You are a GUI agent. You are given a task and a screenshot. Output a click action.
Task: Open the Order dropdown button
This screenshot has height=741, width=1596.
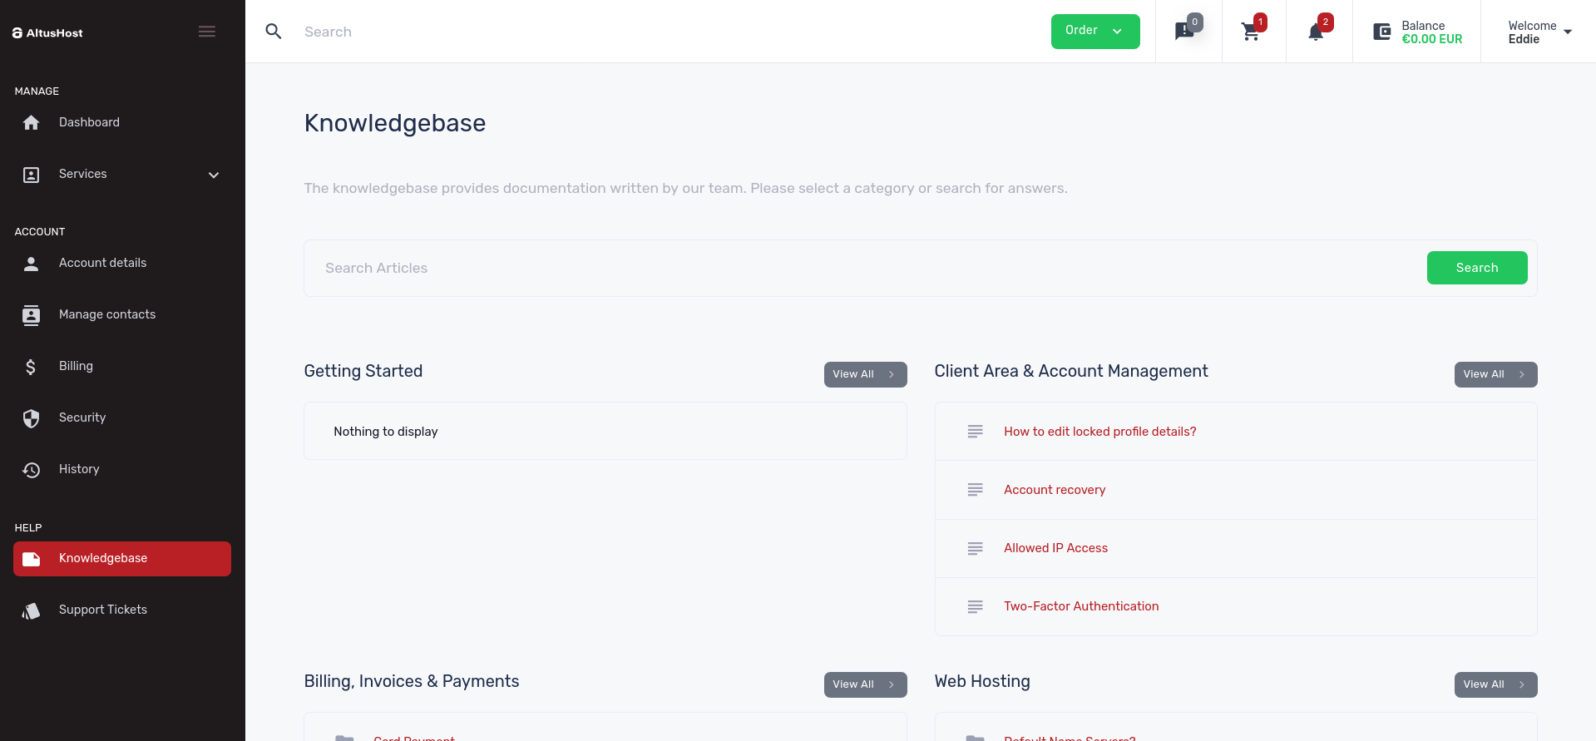click(1095, 32)
